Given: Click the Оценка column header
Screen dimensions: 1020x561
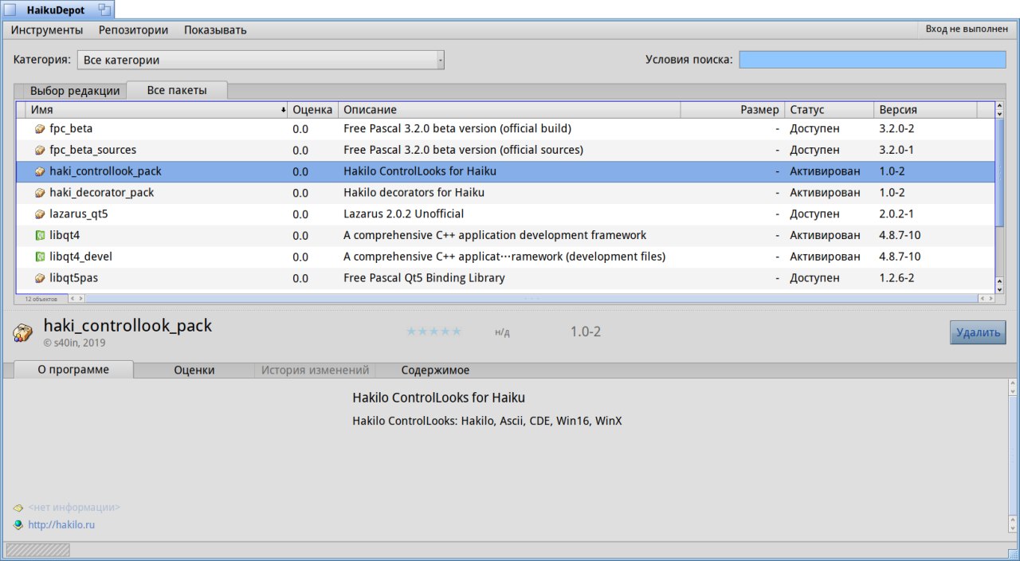Looking at the screenshot, I should tap(312, 109).
